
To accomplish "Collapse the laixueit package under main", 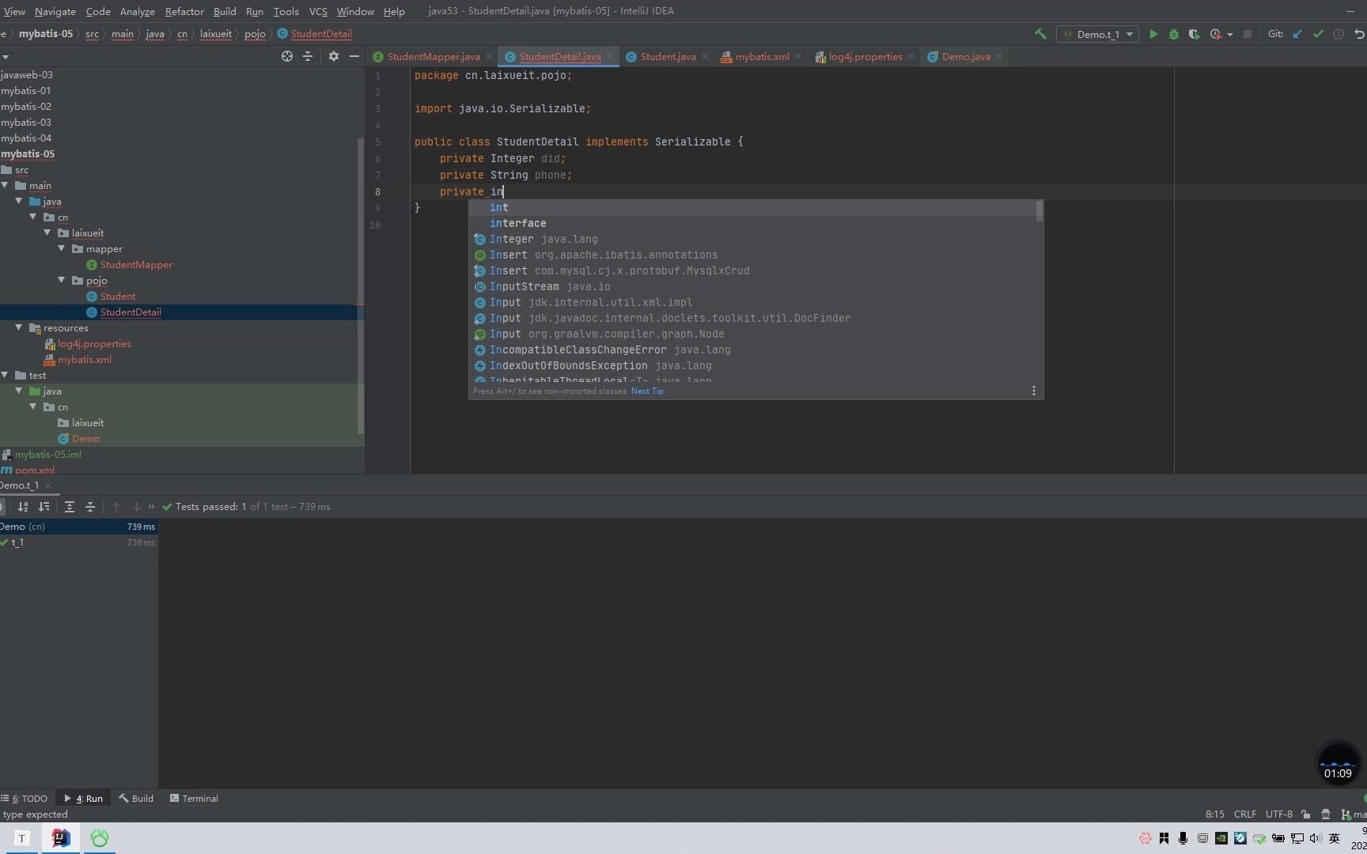I will coord(47,233).
